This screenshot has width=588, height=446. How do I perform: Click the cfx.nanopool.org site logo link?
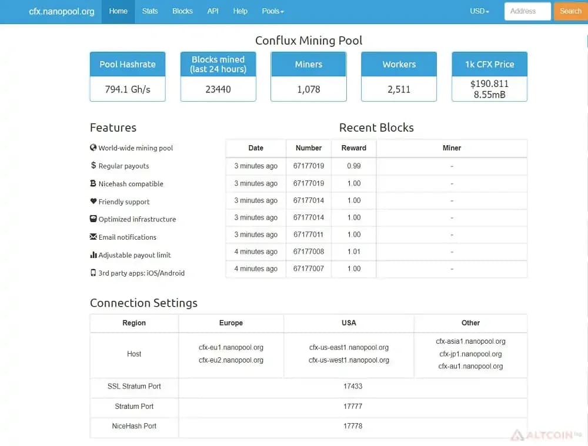point(62,11)
